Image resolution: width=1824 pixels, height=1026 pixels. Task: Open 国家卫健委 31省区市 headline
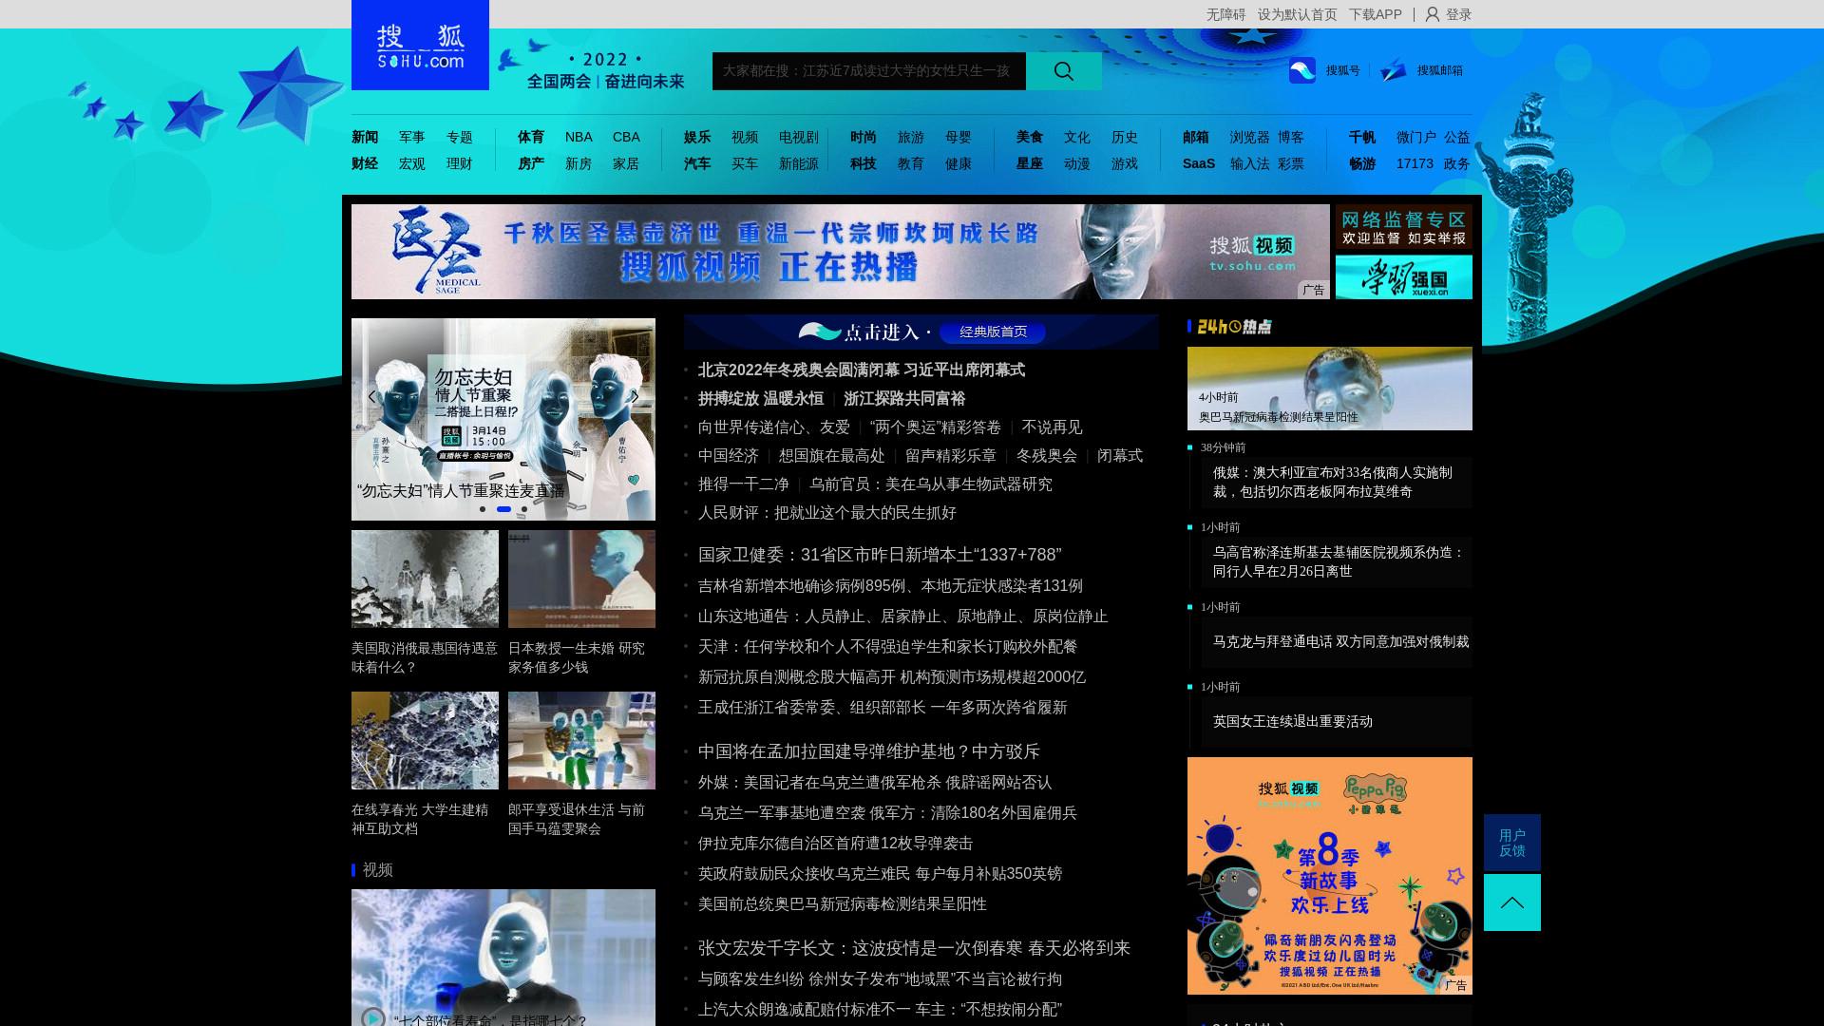coord(880,554)
